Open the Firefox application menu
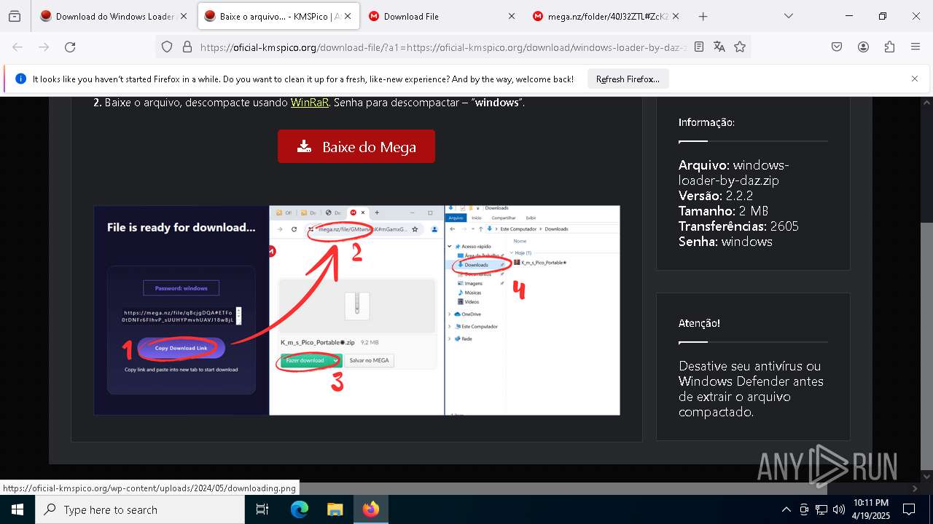The width and height of the screenshot is (933, 524). point(916,47)
